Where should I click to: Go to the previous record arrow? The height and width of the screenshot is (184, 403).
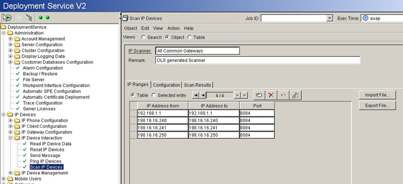[x=203, y=95]
